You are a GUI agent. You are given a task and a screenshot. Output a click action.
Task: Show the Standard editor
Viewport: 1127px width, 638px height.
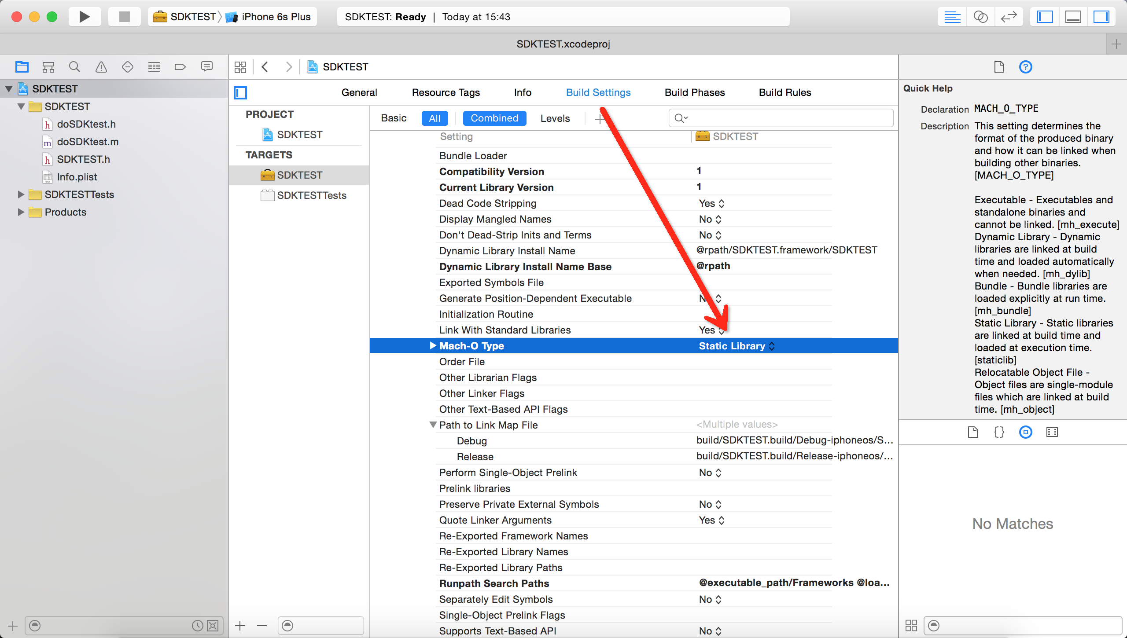952,17
